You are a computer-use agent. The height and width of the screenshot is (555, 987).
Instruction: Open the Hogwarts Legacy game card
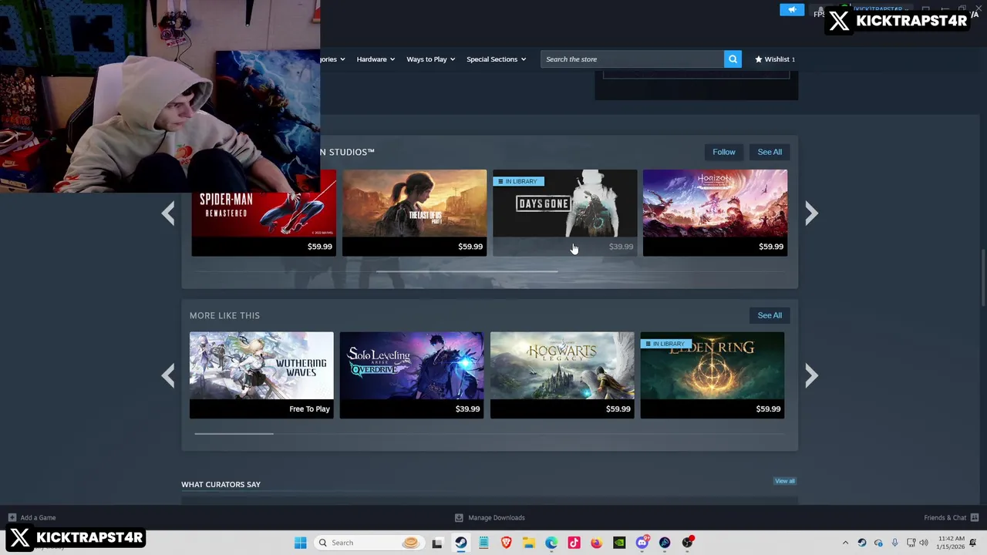562,375
